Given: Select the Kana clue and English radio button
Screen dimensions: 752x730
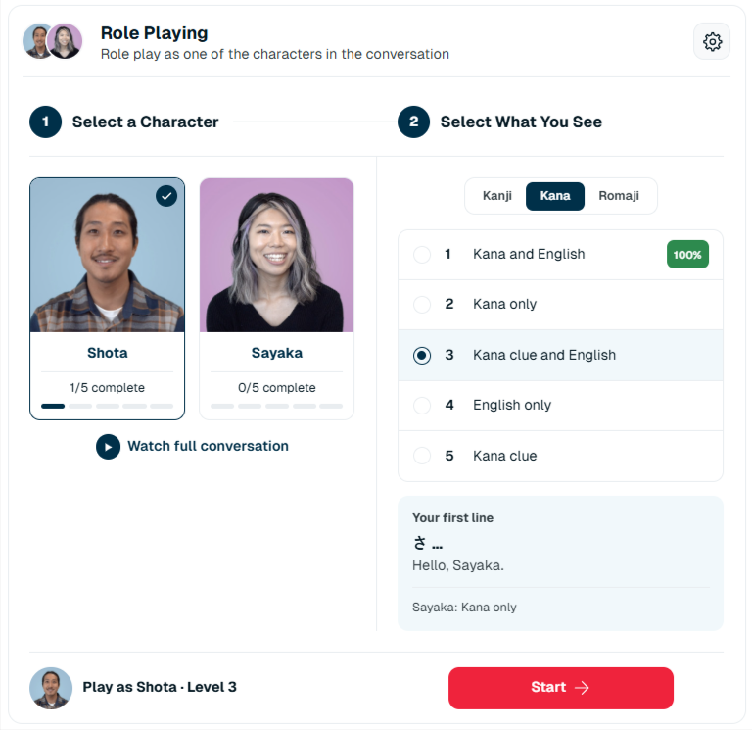Looking at the screenshot, I should point(422,355).
